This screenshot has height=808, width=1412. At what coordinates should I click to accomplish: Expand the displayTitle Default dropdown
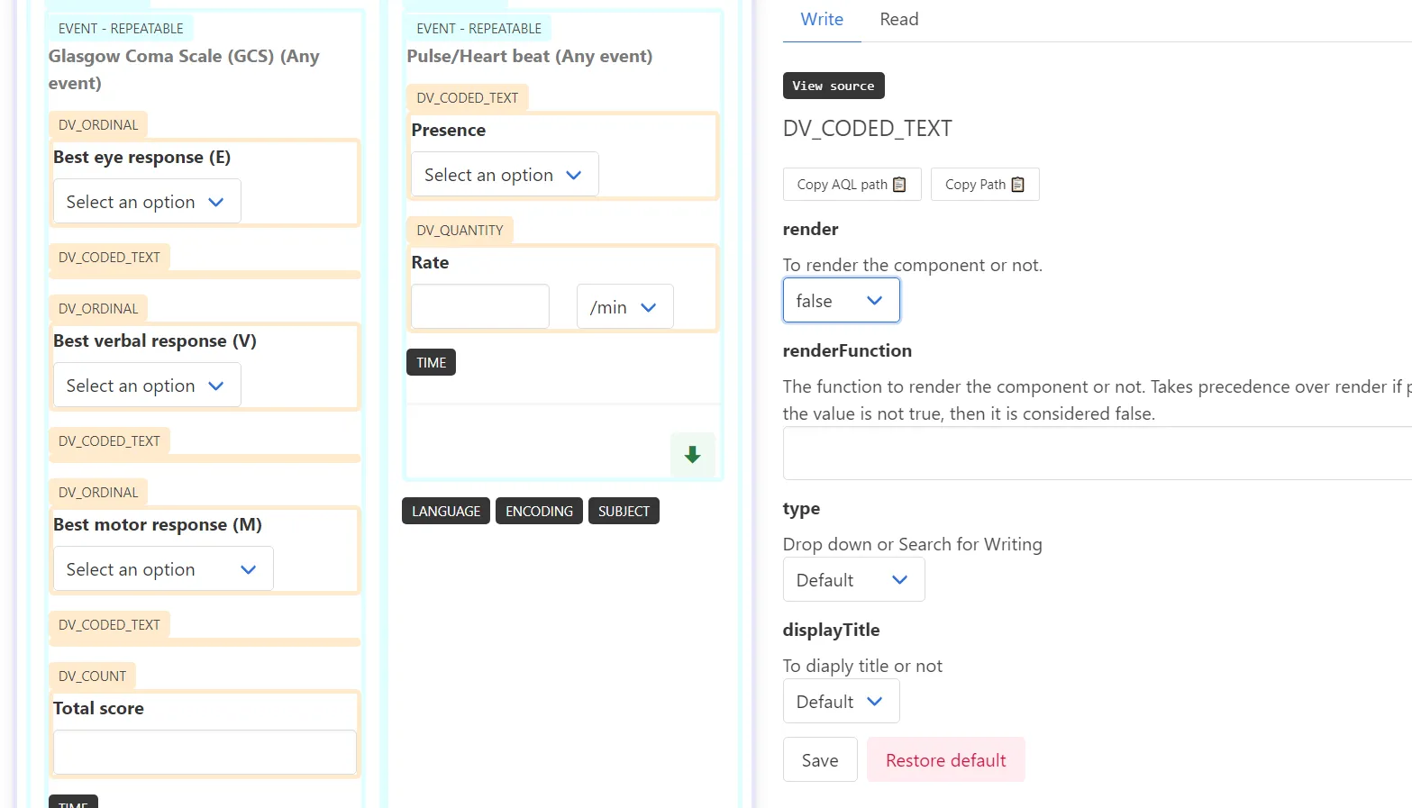click(841, 702)
